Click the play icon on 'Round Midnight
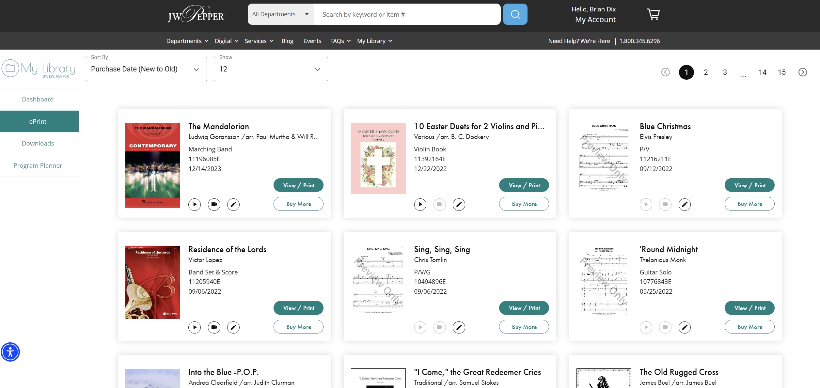The width and height of the screenshot is (820, 388). click(646, 327)
